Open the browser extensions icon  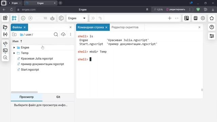(x=205, y=9)
